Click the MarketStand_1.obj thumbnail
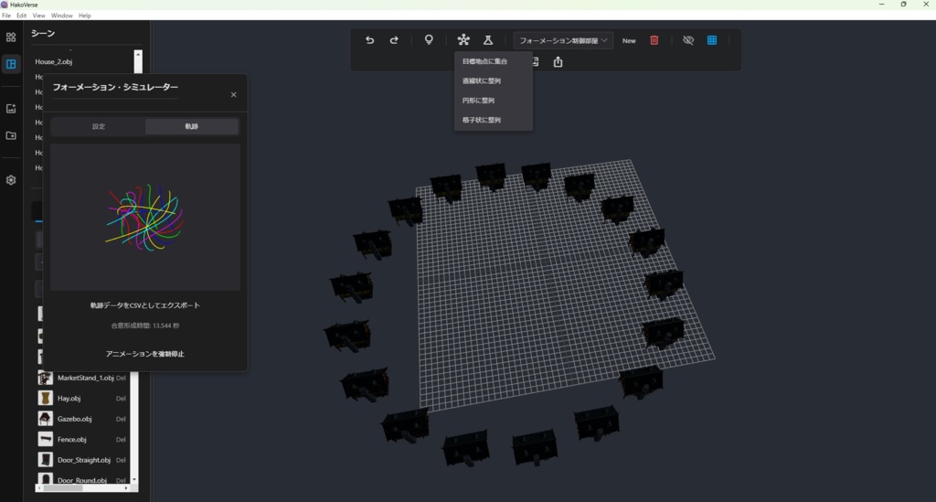 click(x=45, y=378)
